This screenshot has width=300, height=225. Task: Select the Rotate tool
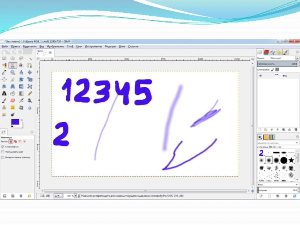21,79
